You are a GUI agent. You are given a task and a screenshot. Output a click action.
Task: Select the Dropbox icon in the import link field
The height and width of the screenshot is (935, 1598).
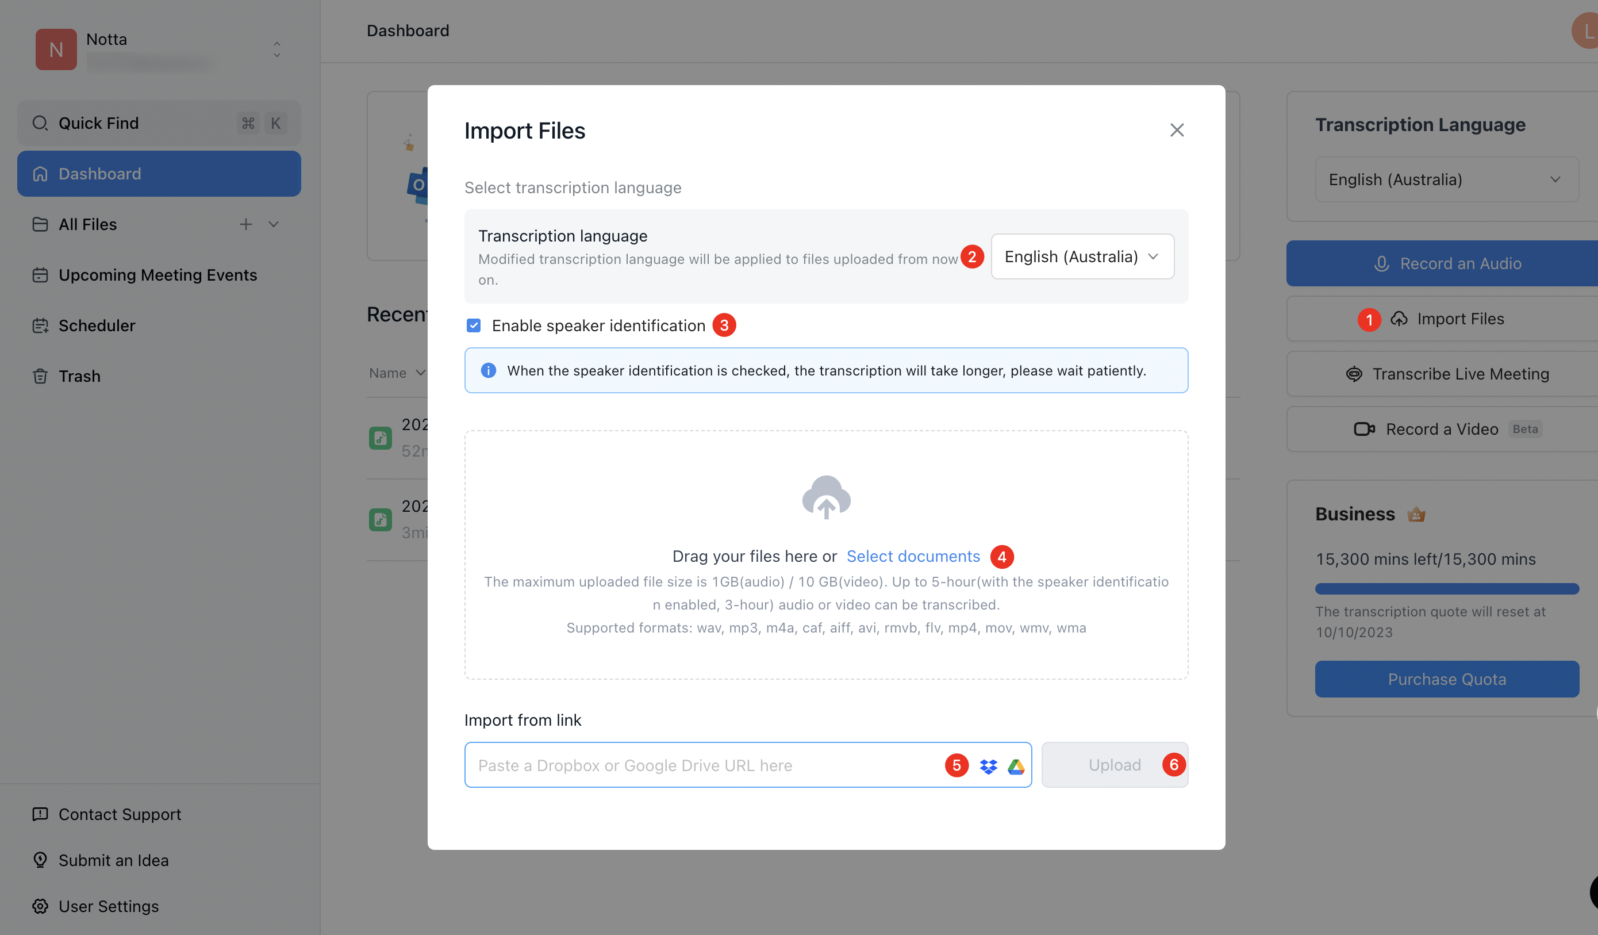pos(987,765)
